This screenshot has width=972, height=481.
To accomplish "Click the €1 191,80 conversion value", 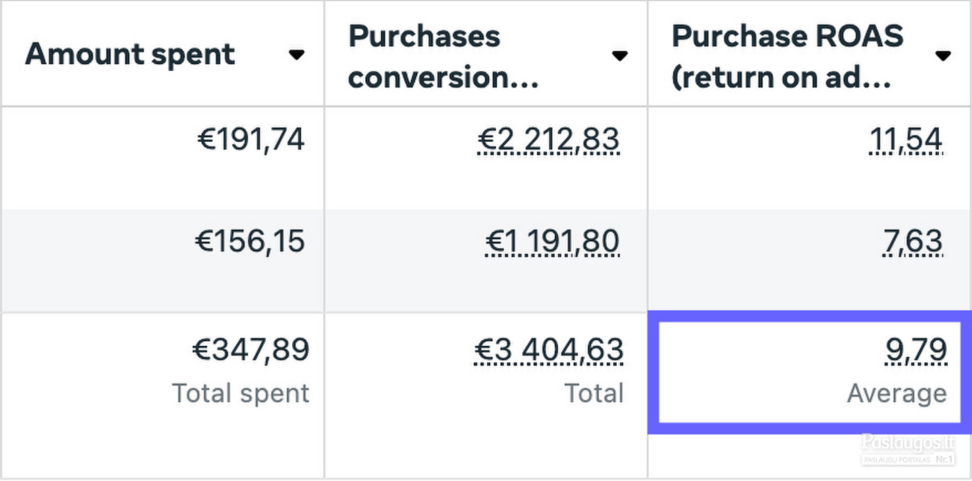I will pos(552,242).
